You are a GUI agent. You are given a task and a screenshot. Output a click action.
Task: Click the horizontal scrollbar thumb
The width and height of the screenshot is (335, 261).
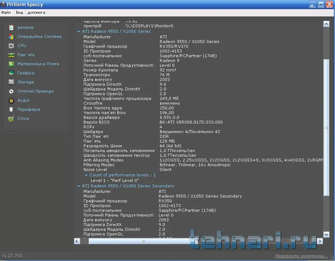click(x=143, y=241)
